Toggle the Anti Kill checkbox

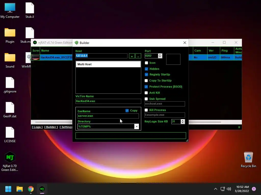[146, 93]
